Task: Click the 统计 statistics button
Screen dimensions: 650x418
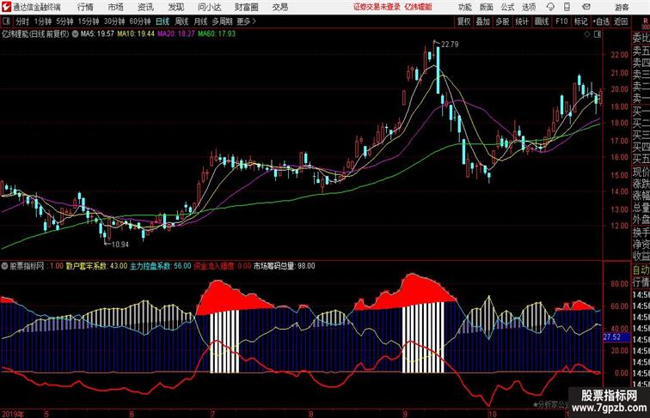Action: point(522,21)
